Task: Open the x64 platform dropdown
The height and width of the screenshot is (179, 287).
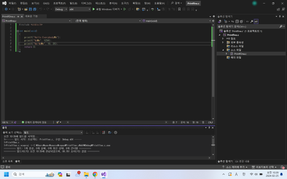Action: click(x=79, y=9)
